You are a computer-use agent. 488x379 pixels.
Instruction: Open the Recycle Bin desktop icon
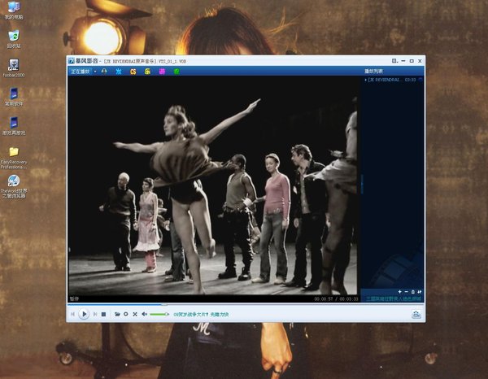(x=14, y=39)
